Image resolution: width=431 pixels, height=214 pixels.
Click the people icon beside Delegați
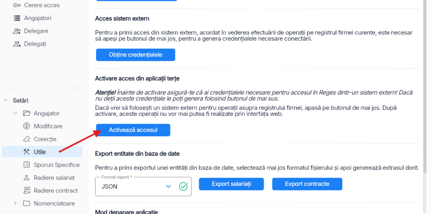click(x=17, y=44)
